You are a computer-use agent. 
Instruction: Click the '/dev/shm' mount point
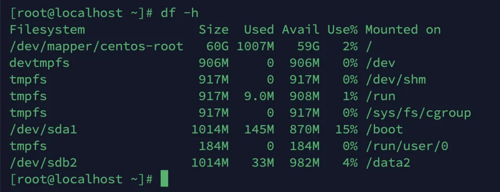pyautogui.click(x=395, y=79)
